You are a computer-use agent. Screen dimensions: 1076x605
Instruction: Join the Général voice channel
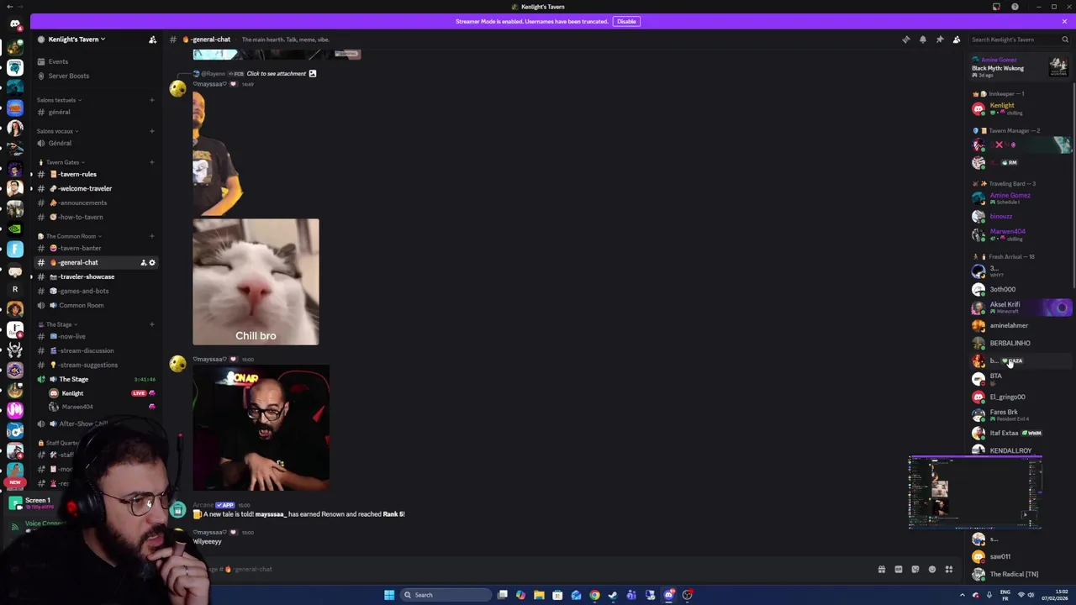97,143
